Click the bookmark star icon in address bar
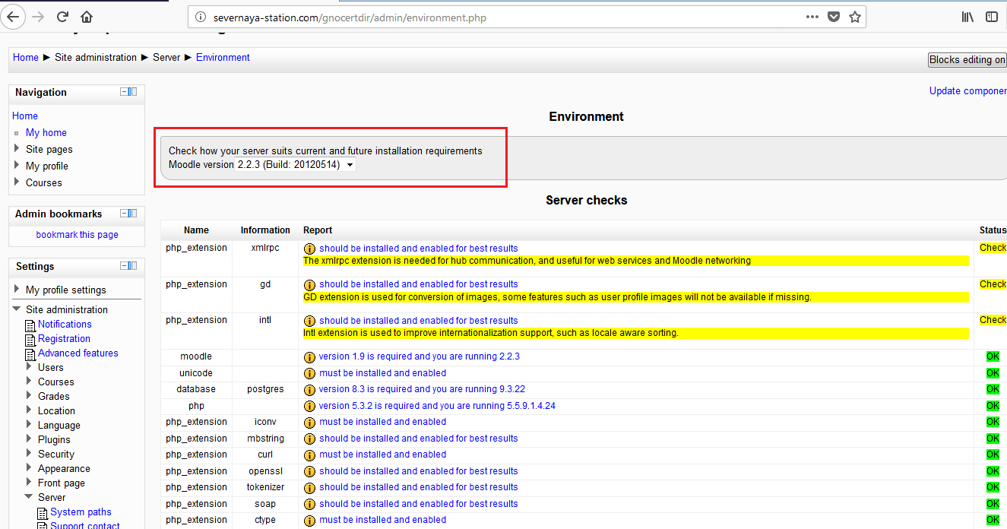This screenshot has width=1007, height=529. point(855,17)
